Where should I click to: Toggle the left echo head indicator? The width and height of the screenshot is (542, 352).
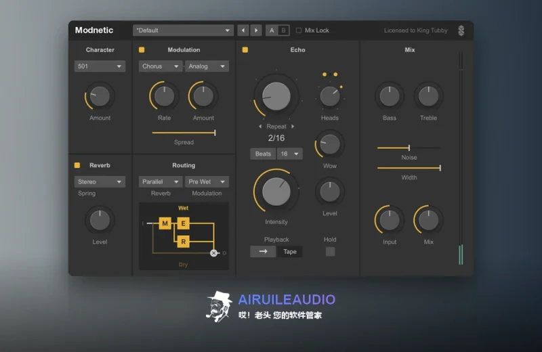coord(325,74)
